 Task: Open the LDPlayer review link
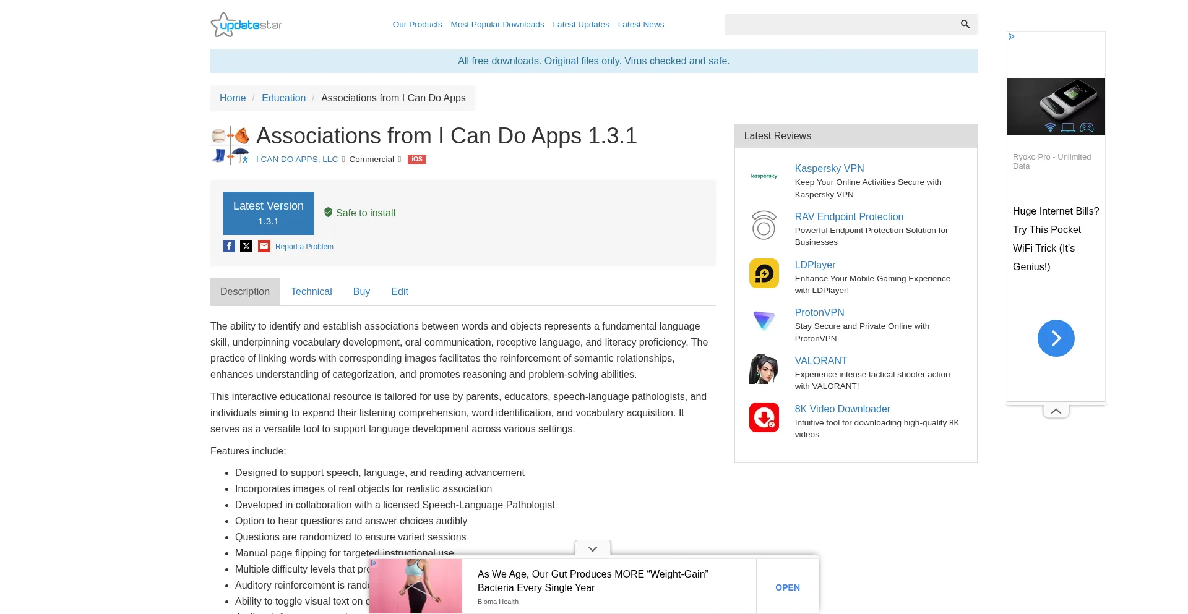tap(815, 265)
